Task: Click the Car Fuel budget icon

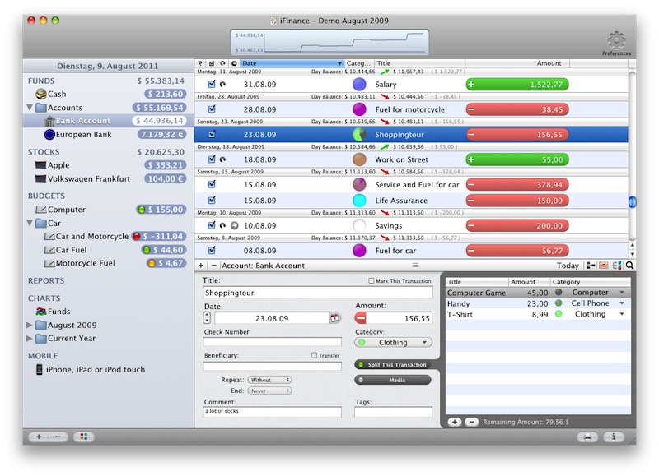Action: (49, 250)
